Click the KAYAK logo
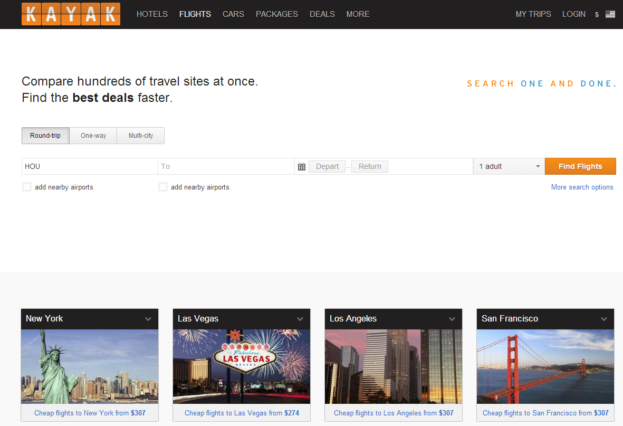Image resolution: width=623 pixels, height=426 pixels. coord(71,14)
